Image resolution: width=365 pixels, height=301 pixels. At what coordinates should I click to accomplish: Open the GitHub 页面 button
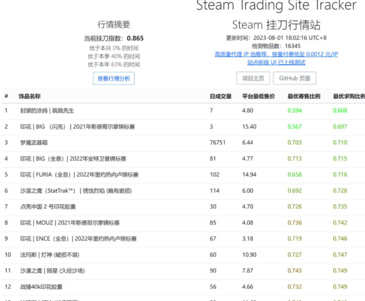pos(295,78)
